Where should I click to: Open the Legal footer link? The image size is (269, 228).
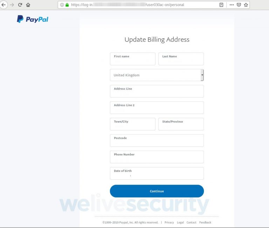pyautogui.click(x=180, y=222)
